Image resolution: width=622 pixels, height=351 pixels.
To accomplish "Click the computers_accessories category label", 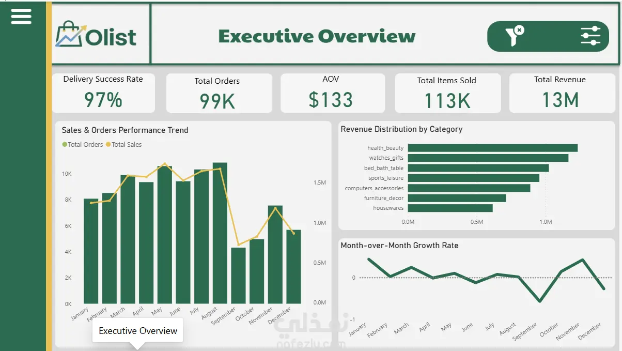I will click(374, 188).
